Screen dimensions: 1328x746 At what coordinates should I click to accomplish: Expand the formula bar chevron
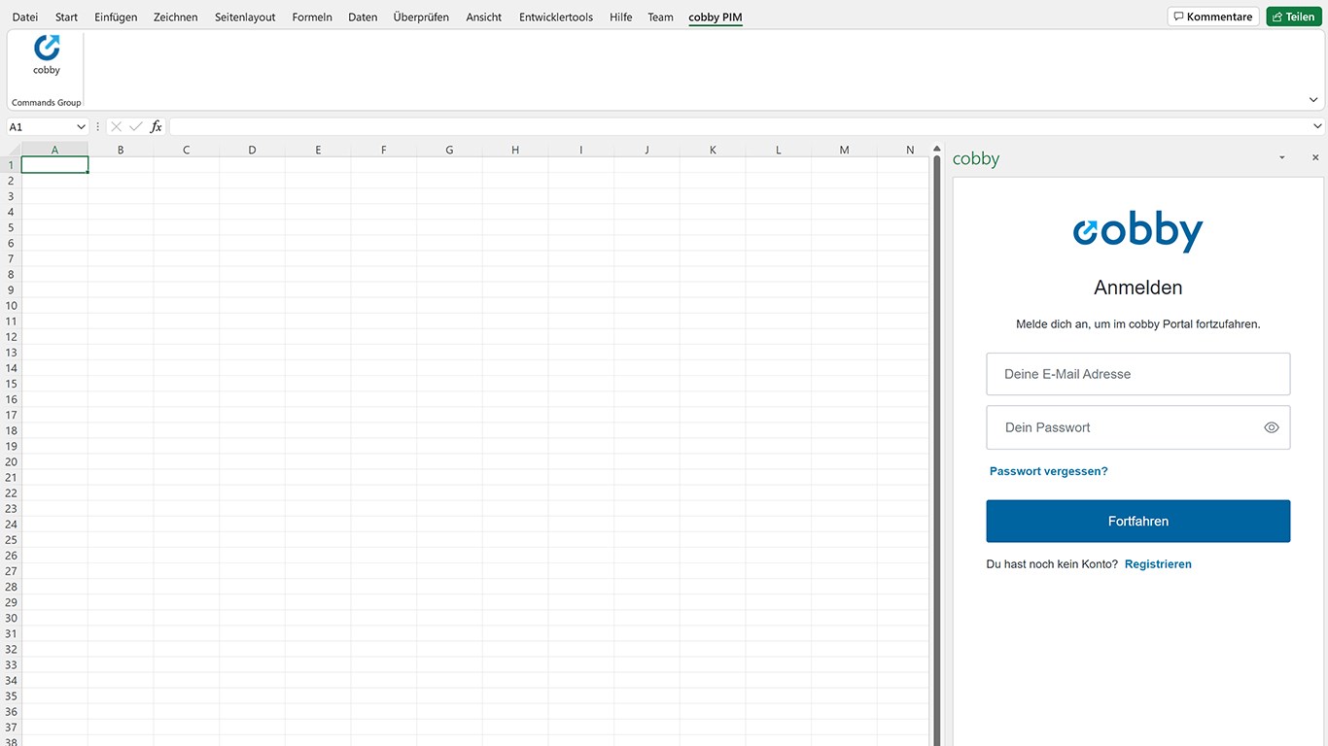pos(1318,126)
